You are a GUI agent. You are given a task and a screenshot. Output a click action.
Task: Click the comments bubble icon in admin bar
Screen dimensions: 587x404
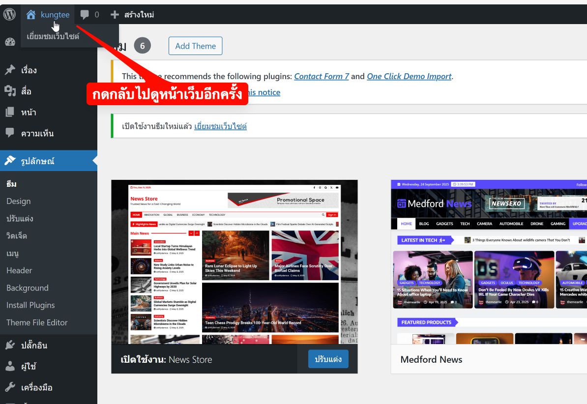click(85, 15)
